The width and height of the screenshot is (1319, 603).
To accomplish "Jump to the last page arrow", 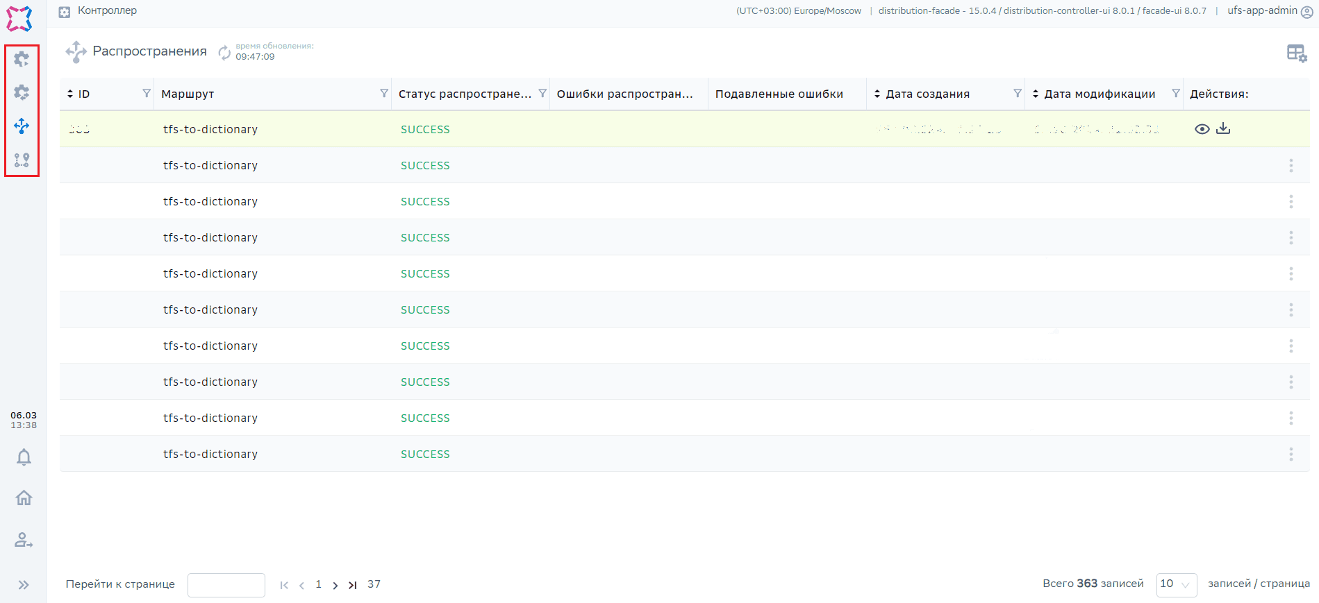I will click(353, 585).
